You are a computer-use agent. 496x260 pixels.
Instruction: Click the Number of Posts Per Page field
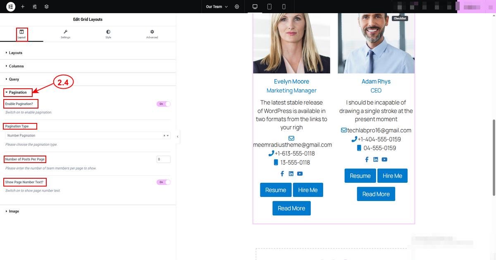tap(164, 159)
